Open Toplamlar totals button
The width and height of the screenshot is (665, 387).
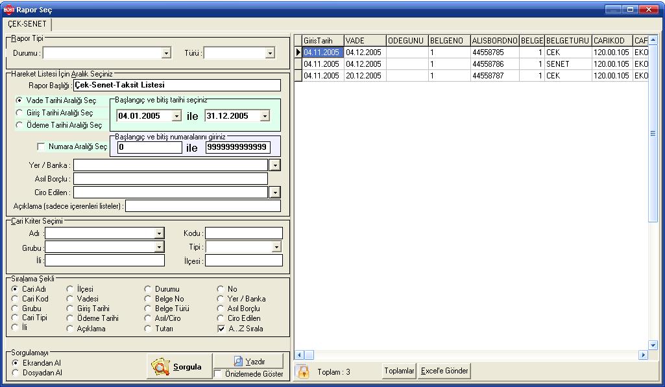(x=399, y=371)
